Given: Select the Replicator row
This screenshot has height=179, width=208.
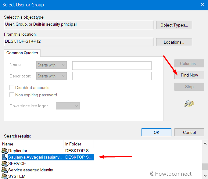Looking at the screenshot, I should click(48, 151).
